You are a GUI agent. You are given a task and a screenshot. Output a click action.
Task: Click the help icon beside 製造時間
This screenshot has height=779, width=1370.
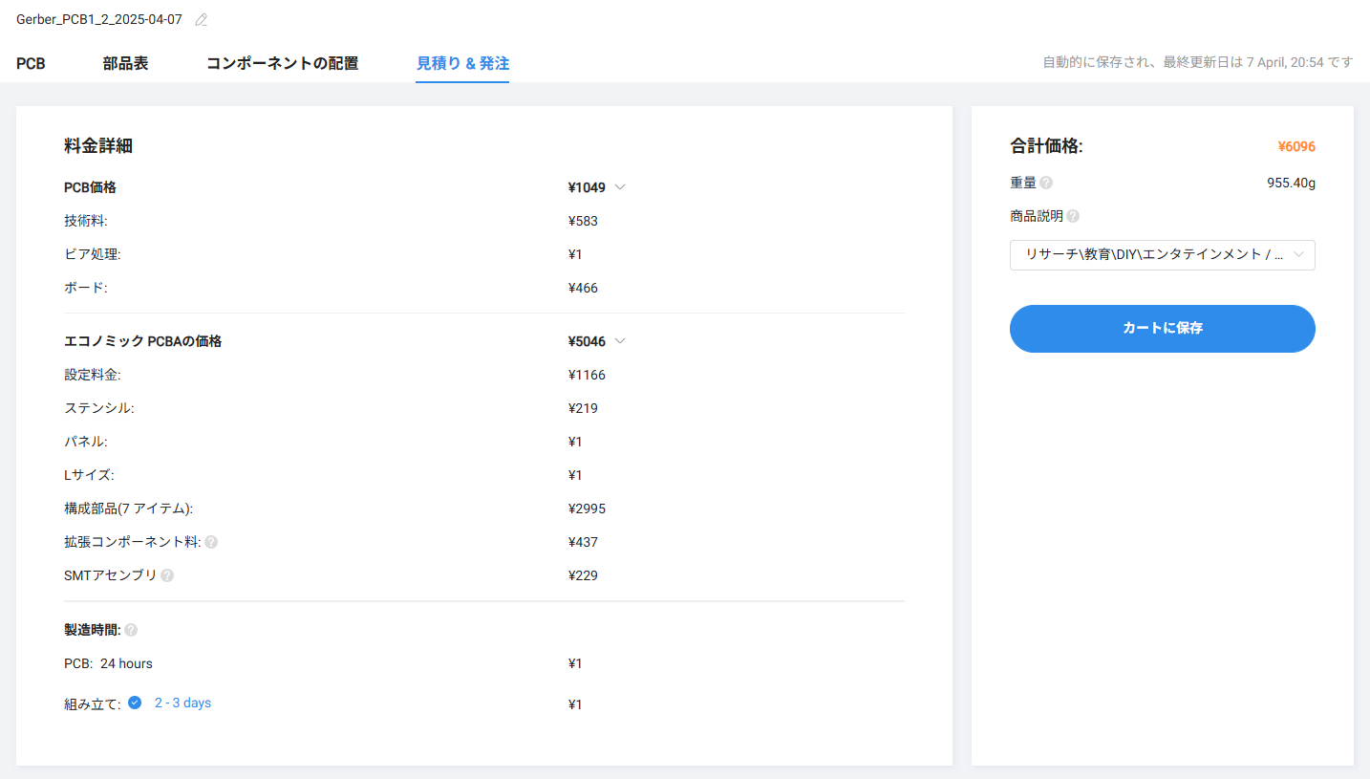[x=131, y=630]
